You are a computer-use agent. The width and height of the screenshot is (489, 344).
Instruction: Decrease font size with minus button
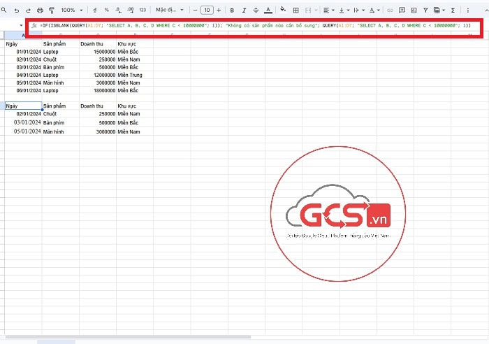click(x=194, y=10)
